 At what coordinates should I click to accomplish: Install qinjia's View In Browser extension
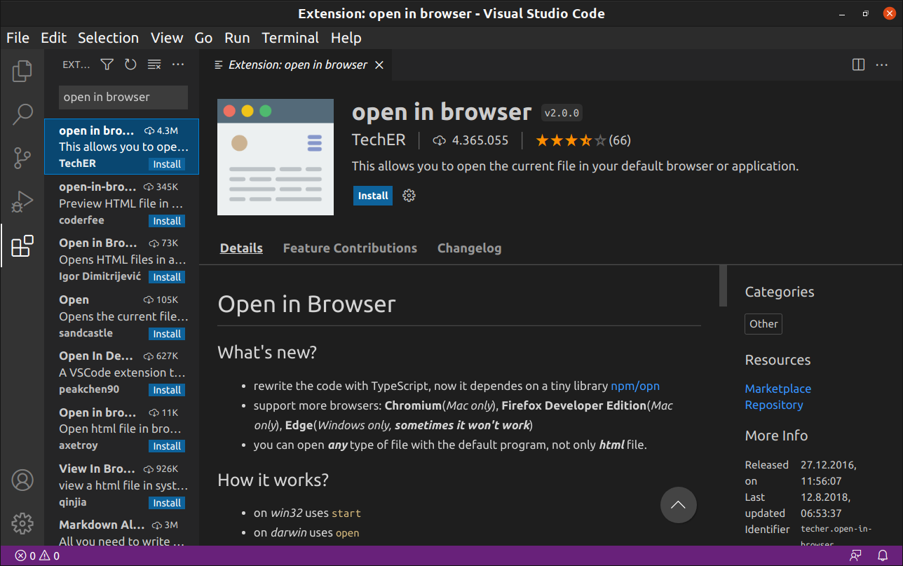coord(167,503)
